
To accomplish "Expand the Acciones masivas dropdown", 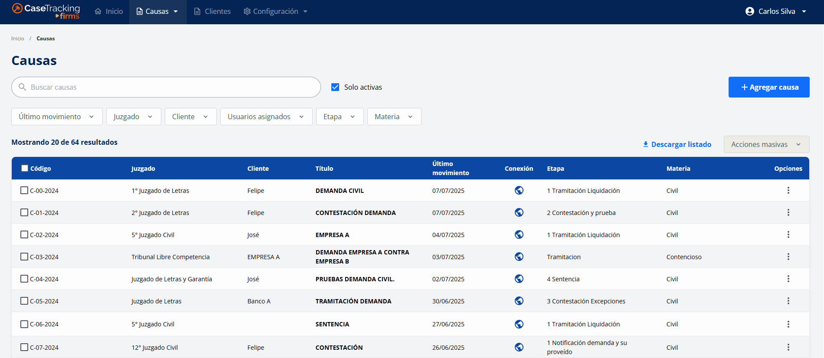I will (766, 144).
